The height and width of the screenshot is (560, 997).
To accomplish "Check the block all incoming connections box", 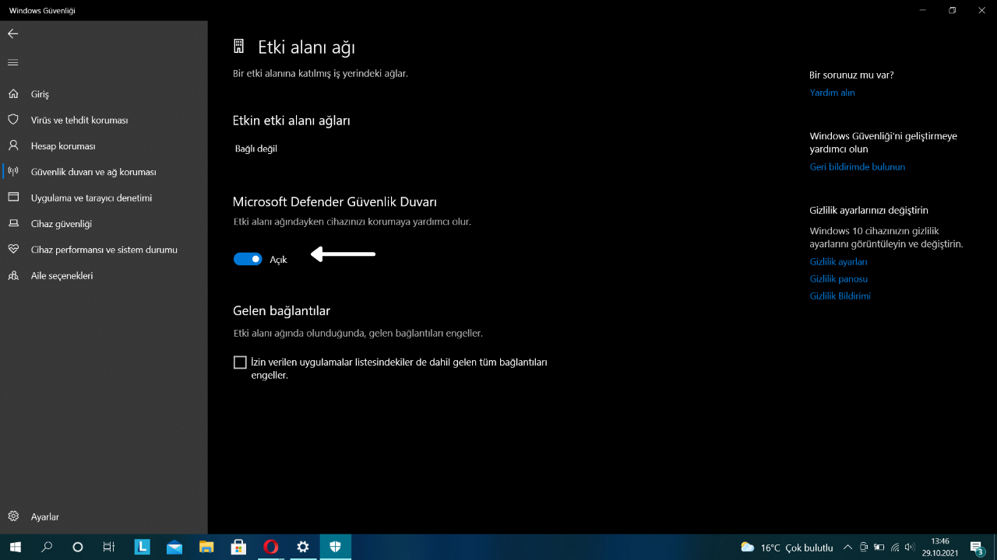I will click(240, 362).
